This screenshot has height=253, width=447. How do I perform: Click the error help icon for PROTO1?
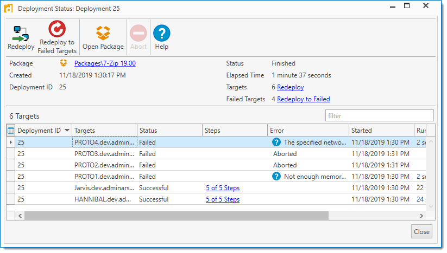(x=276, y=177)
